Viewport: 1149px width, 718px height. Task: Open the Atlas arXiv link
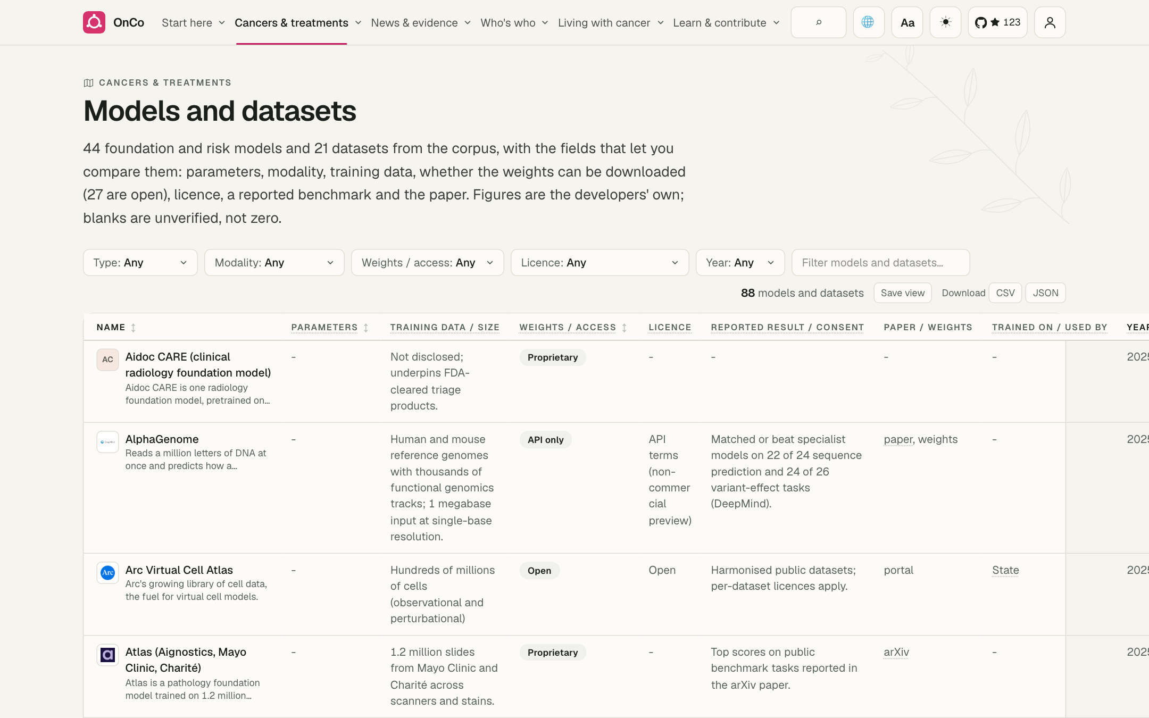click(x=896, y=652)
